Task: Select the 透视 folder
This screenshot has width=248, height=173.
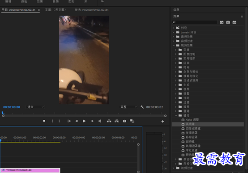Action: tap(186, 107)
